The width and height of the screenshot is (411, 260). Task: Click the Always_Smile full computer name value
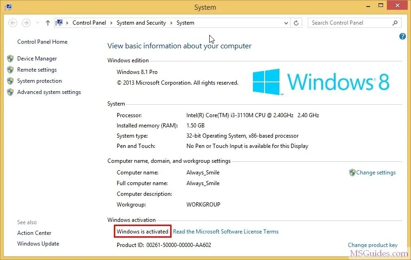pyautogui.click(x=203, y=183)
